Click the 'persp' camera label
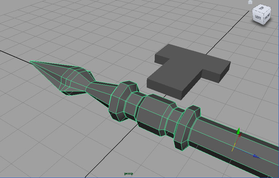This screenshot has height=178, width=279. point(128,173)
